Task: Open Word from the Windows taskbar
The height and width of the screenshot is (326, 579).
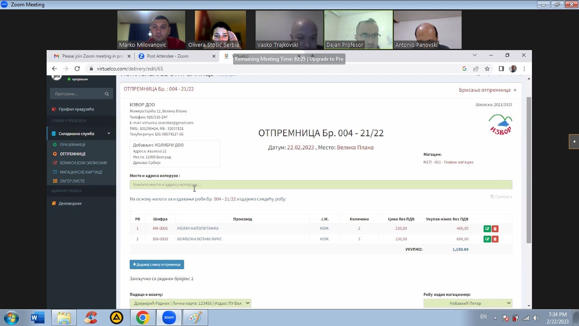Action: 37,318
